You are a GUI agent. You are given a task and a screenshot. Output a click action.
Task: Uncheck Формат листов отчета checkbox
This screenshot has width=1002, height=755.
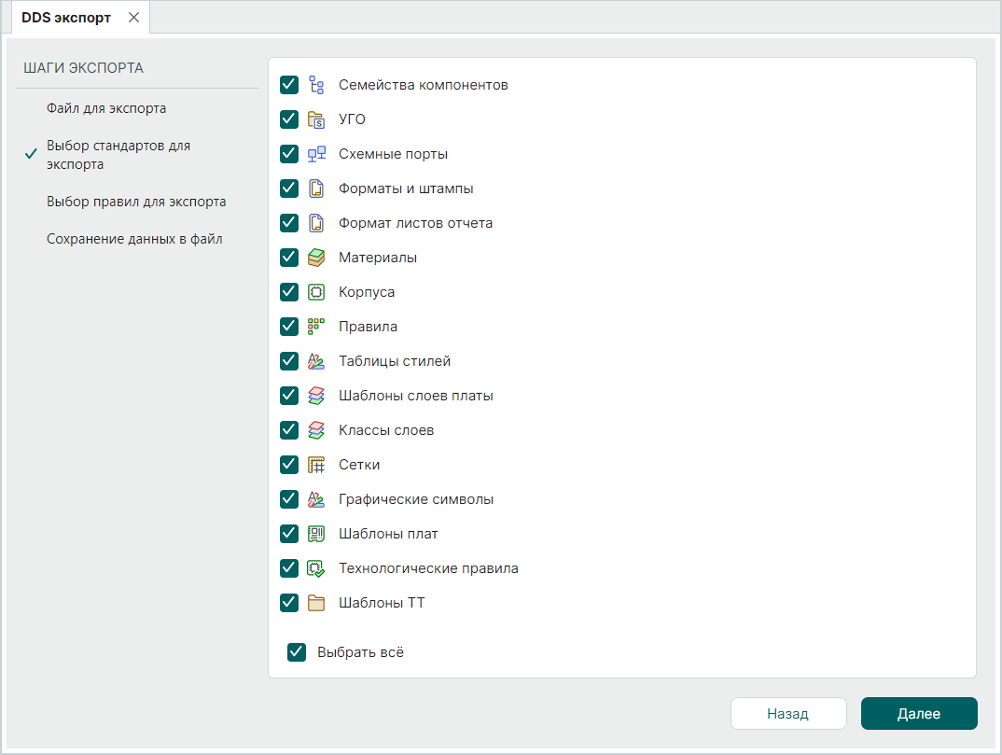click(289, 223)
